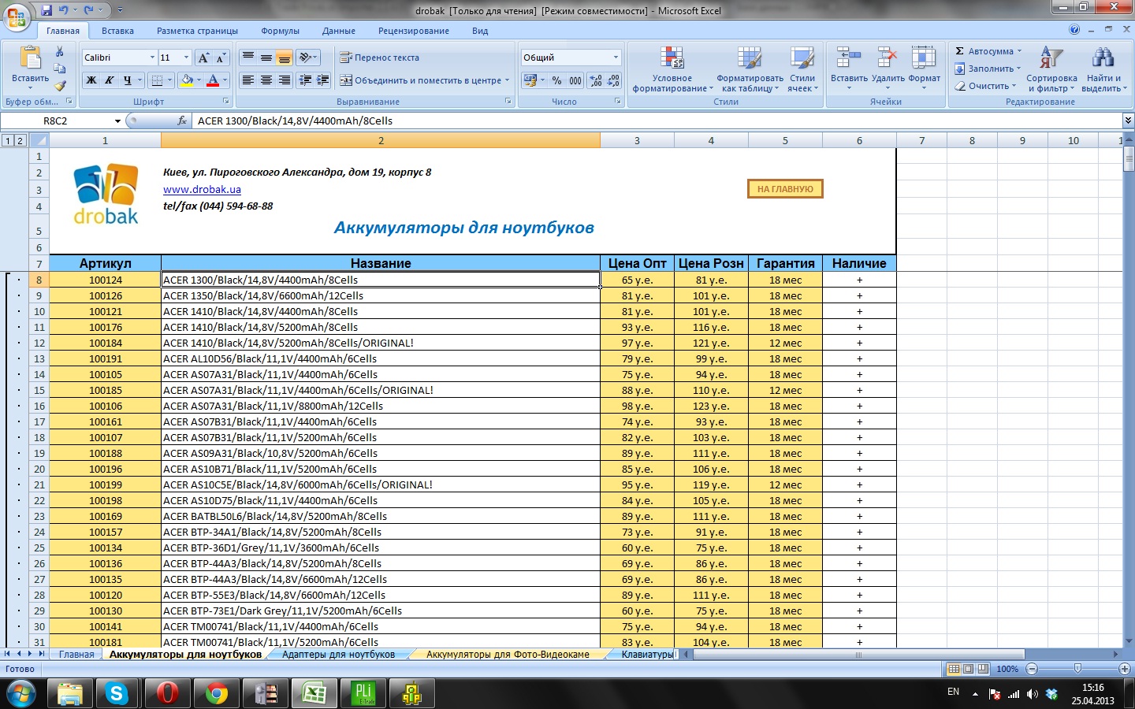Open Find and Select (Найти и выделить)
This screenshot has height=709, width=1135.
(x=1103, y=69)
